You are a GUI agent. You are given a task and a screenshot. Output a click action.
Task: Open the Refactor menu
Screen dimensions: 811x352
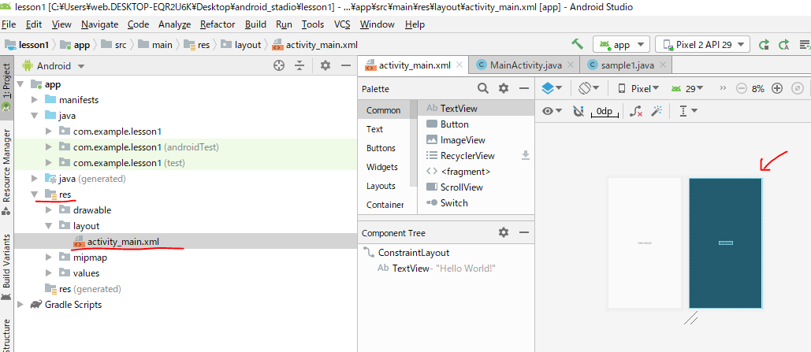click(x=218, y=24)
